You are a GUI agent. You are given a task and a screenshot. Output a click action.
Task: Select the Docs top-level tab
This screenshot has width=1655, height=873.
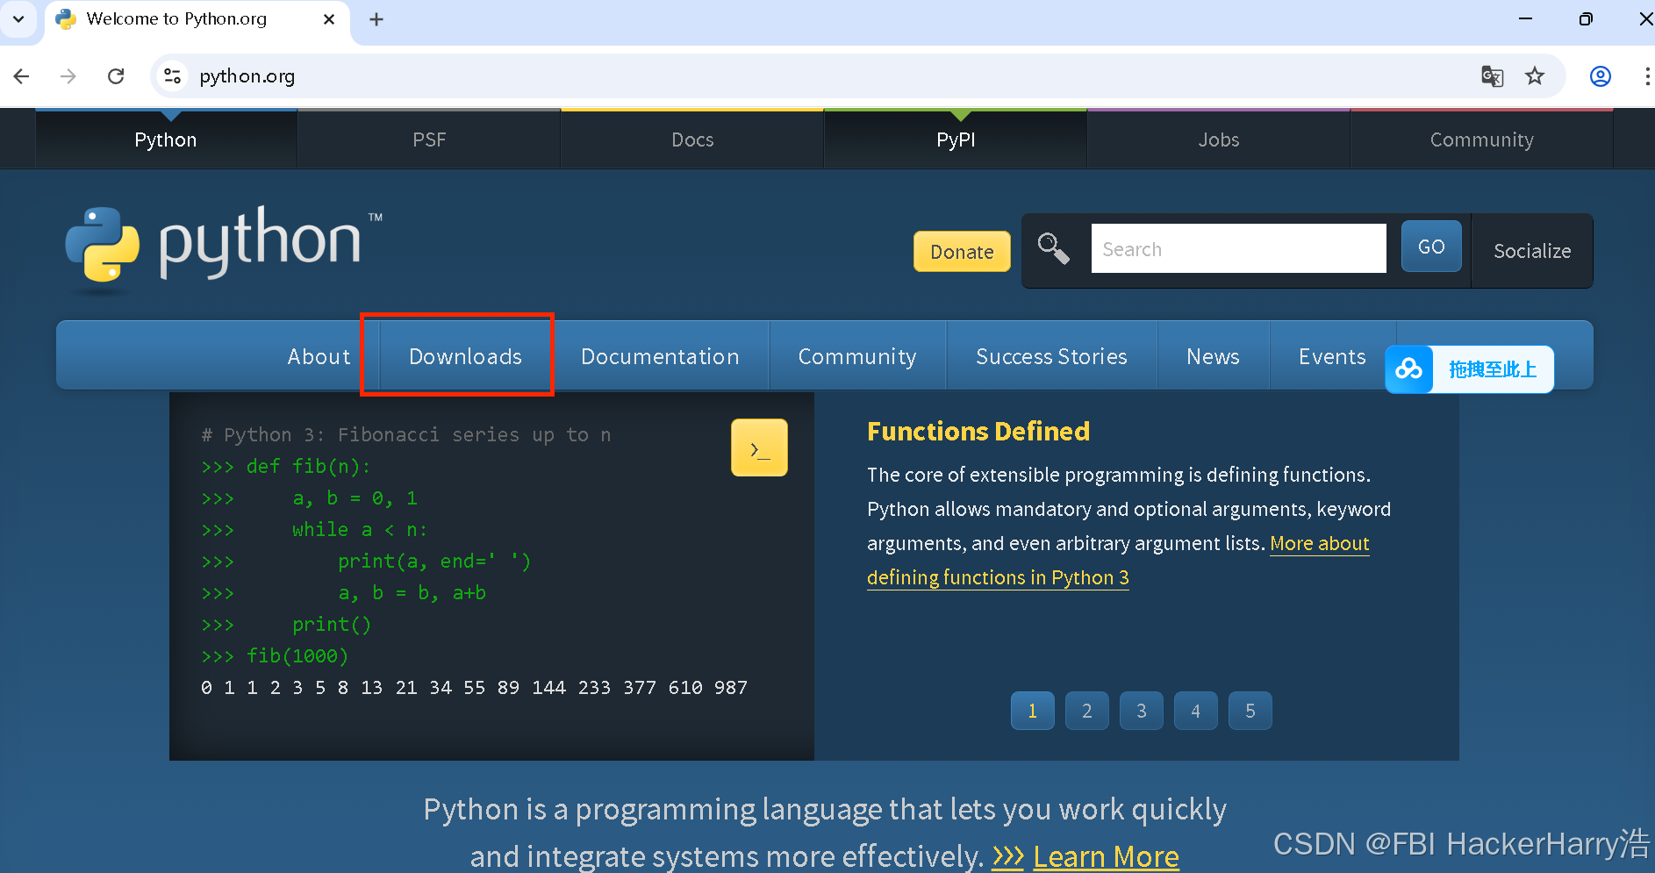click(x=692, y=140)
